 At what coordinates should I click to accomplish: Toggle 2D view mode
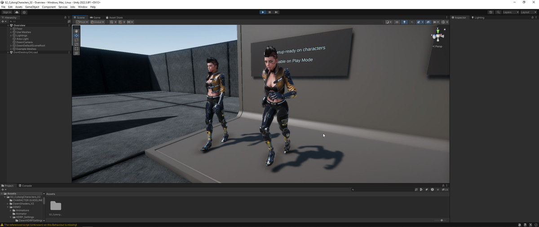coord(397,22)
